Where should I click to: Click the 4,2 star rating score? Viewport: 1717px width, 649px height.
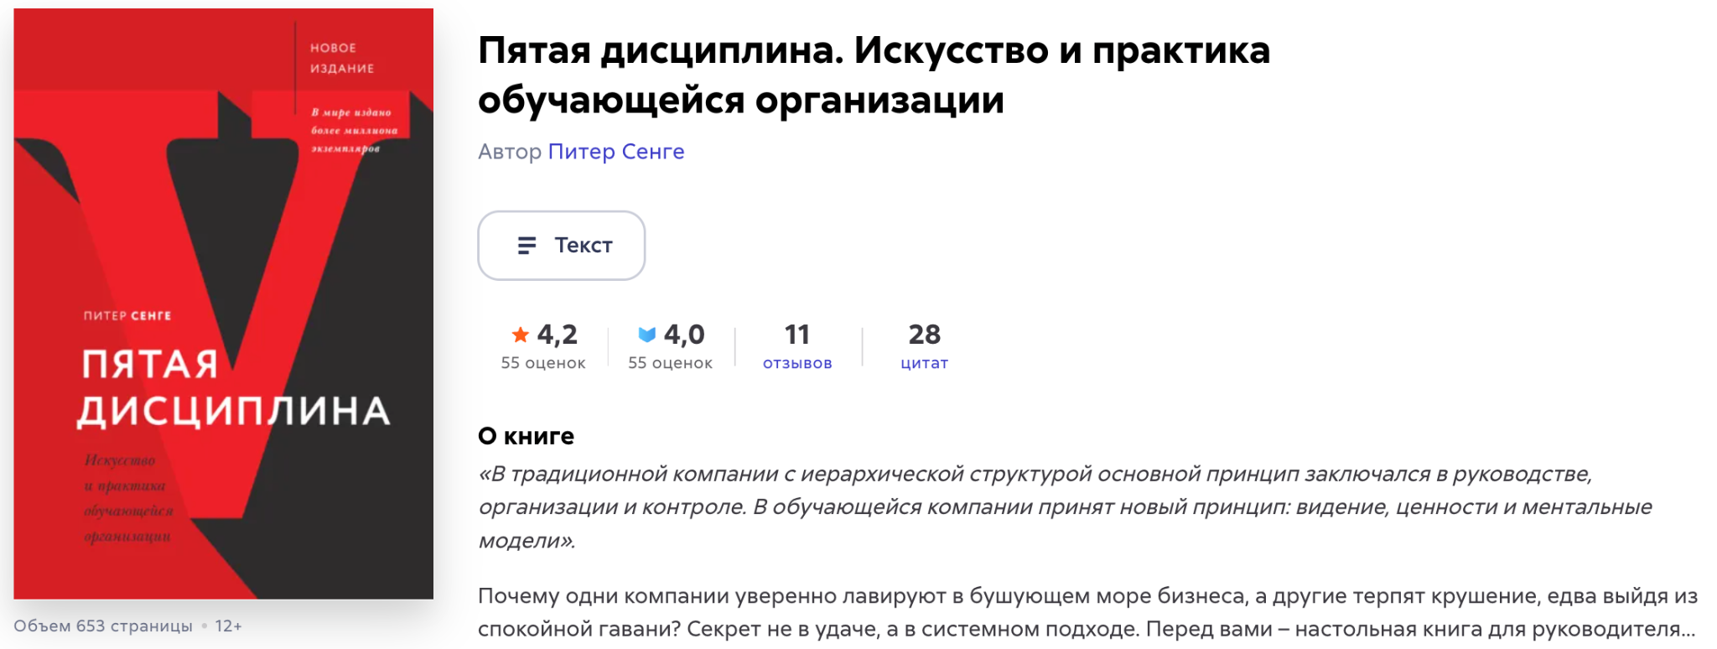point(557,335)
